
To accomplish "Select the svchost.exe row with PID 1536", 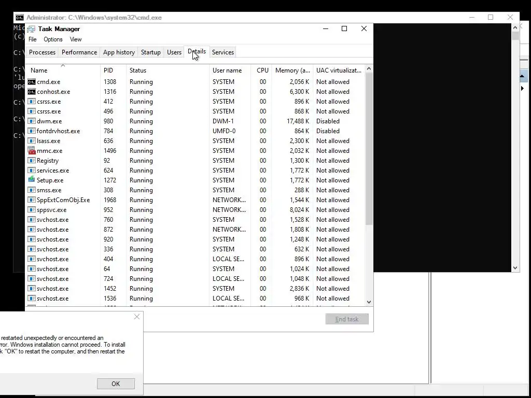I will (x=195, y=298).
